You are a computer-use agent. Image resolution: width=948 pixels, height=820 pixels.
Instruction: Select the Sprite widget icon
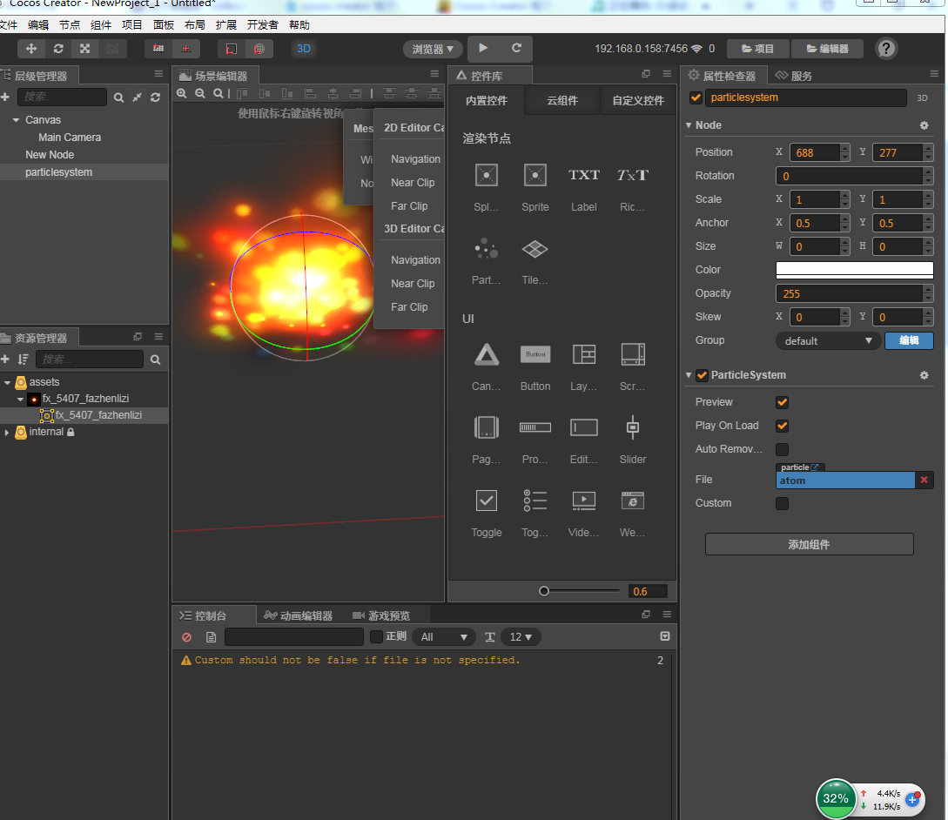(x=535, y=176)
